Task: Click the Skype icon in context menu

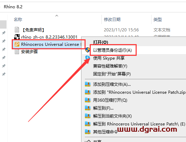Action: point(88,58)
